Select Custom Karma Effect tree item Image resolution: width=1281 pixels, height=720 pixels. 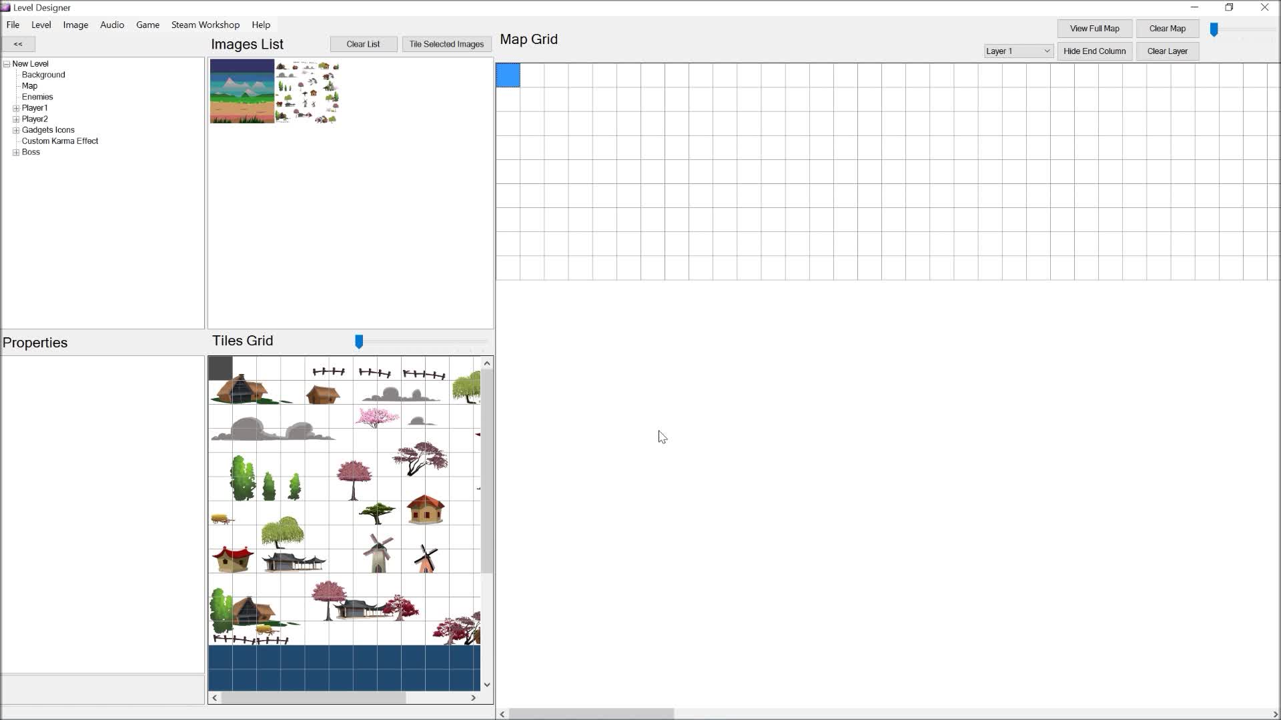60,141
